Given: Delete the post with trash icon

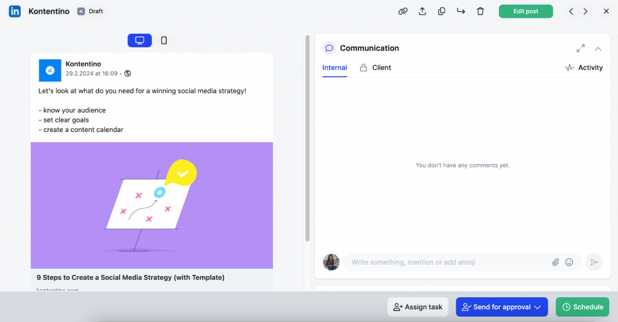Looking at the screenshot, I should click(x=480, y=11).
